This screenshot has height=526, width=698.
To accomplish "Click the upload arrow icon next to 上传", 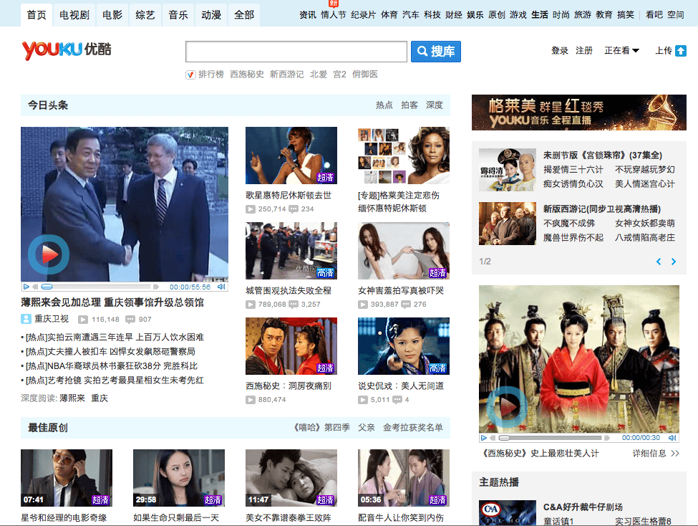I will click(x=680, y=51).
